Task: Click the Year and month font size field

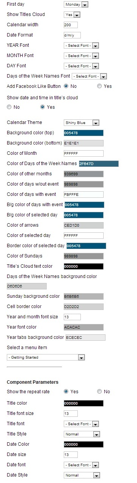Action: [x=72, y=317]
